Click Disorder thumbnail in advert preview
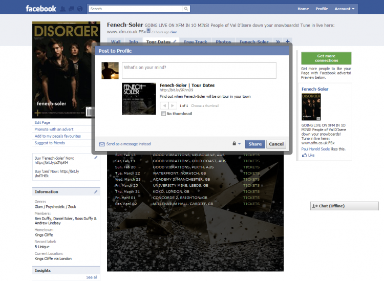The width and height of the screenshot is (384, 281). coord(311,107)
